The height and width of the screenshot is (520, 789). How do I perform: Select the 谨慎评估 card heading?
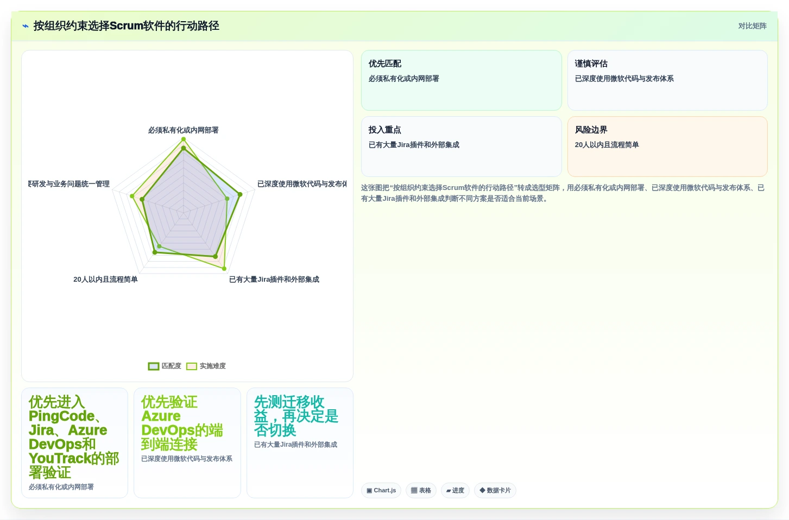point(591,64)
